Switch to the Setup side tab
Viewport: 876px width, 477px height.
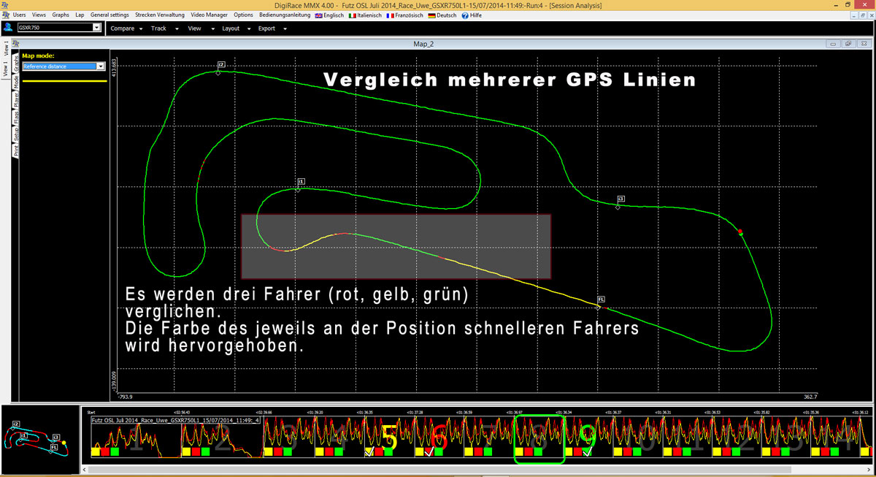click(x=15, y=134)
